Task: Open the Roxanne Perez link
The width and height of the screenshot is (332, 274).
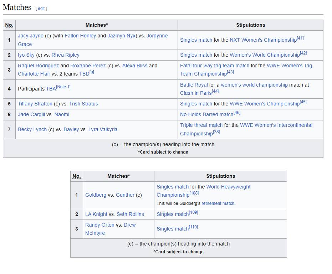Action: coord(88,66)
